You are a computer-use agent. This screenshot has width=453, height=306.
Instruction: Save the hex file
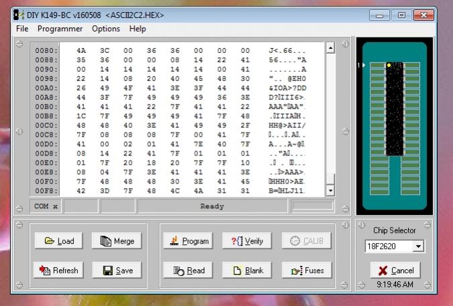point(117,270)
